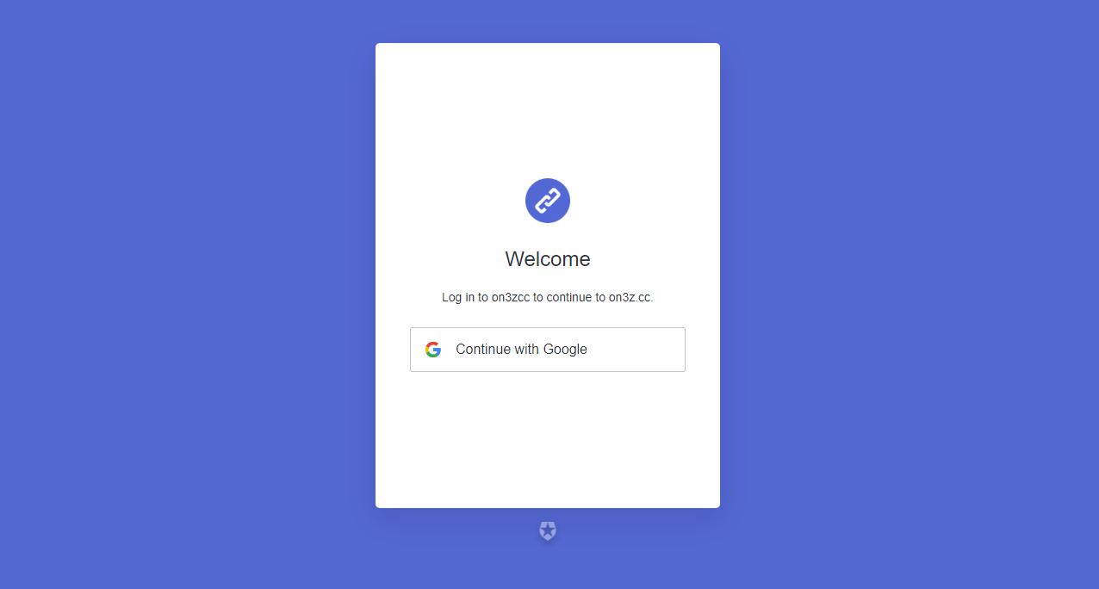The image size is (1099, 589).
Task: Open the Auth0 shield badge below card
Action: [x=548, y=531]
